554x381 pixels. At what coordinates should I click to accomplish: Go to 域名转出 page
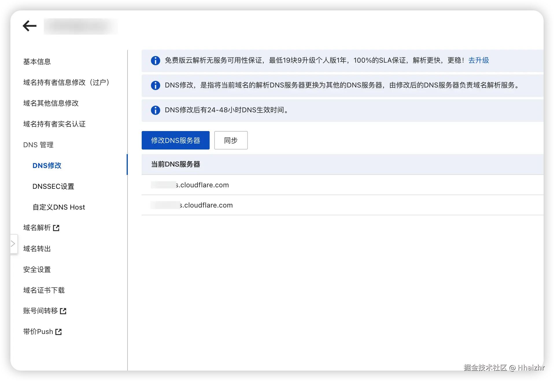(37, 249)
